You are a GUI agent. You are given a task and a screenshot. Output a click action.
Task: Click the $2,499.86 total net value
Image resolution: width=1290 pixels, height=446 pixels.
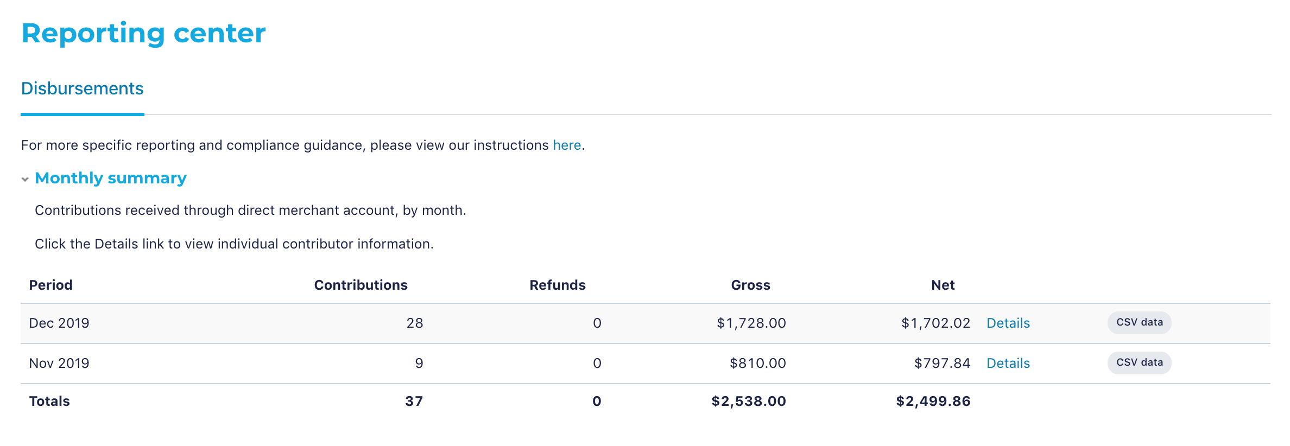click(933, 401)
